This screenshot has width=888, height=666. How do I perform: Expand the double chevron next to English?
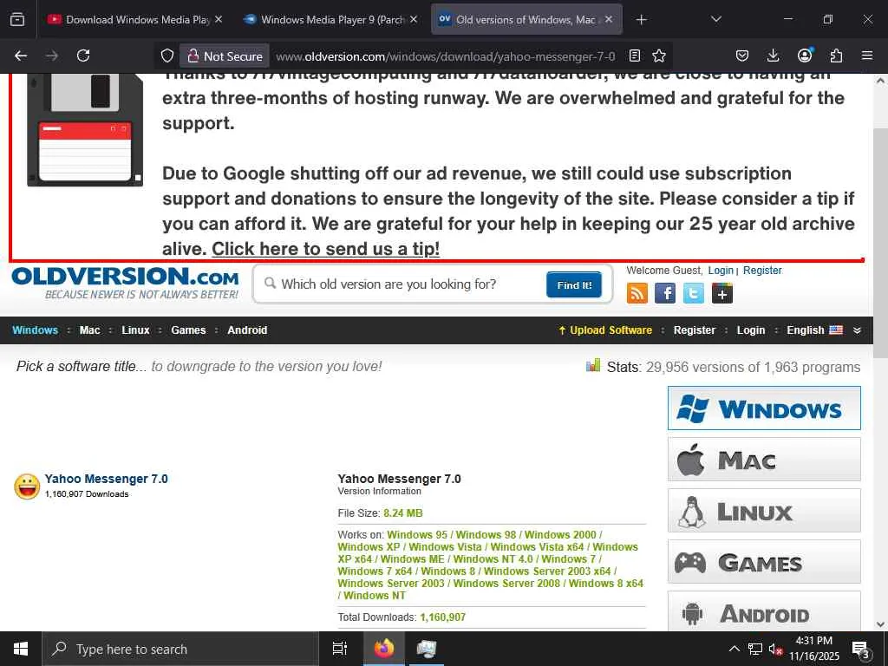857,330
